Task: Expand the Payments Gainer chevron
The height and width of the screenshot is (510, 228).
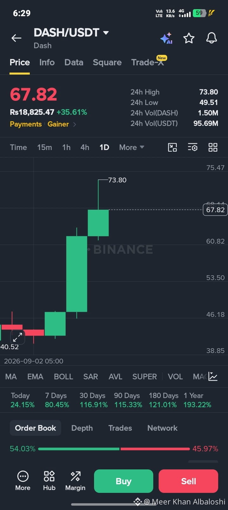Action: click(x=75, y=124)
